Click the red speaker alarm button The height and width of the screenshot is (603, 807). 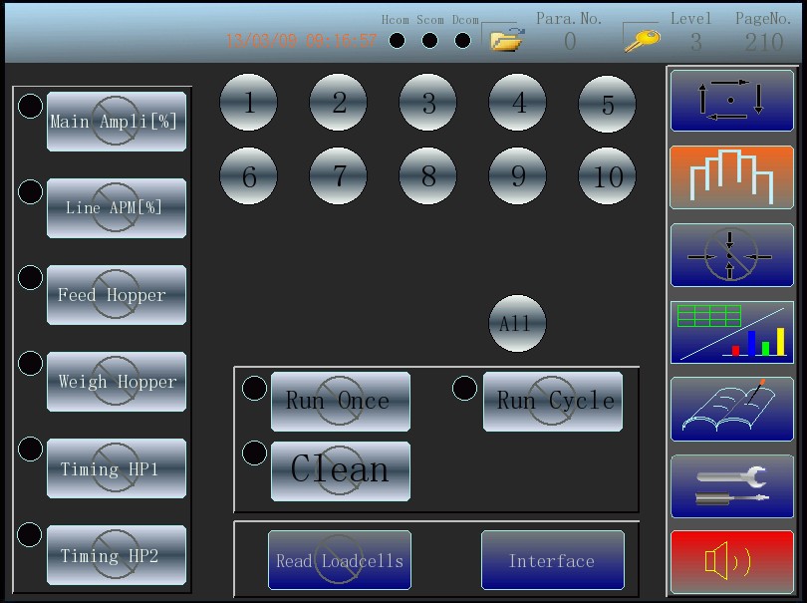pos(731,562)
